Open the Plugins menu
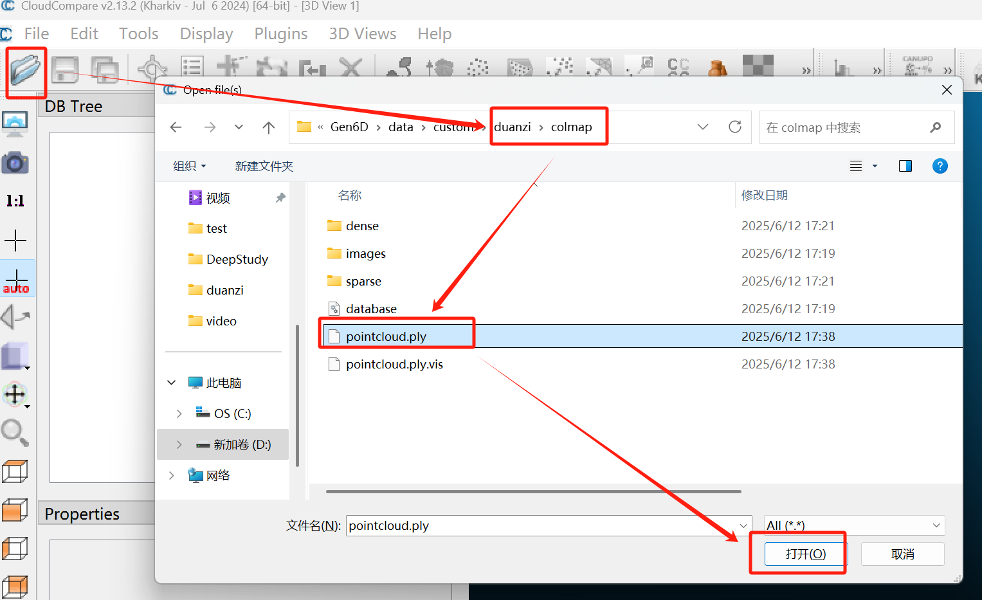982x600 pixels. (x=281, y=33)
